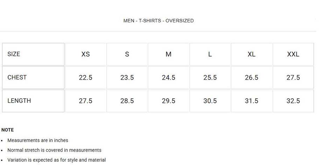Select the XXL size column header
Viewport: 336px width, 166px height.
coord(293,54)
